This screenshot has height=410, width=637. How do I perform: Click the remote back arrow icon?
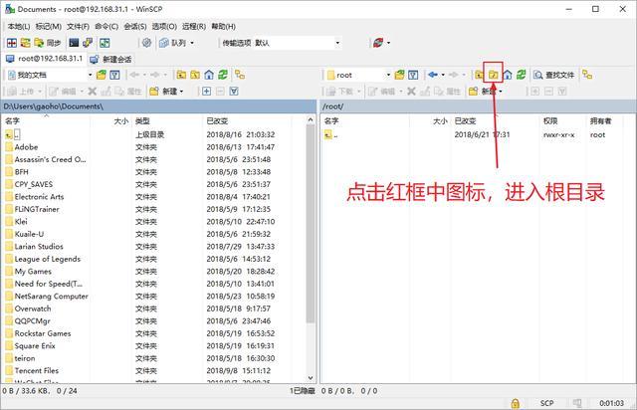433,75
